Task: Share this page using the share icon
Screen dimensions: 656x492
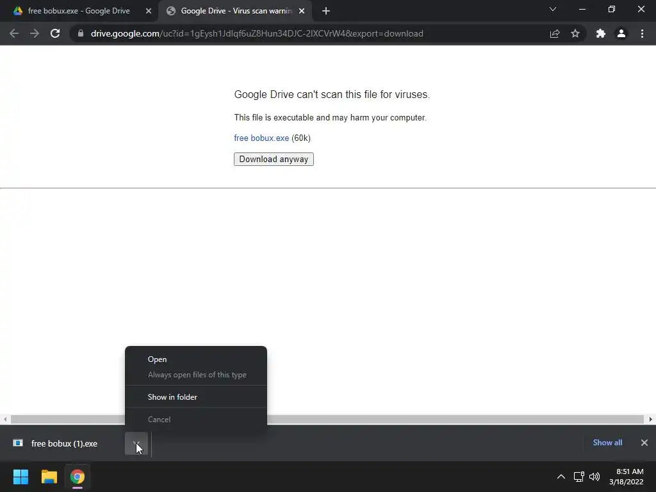Action: (x=555, y=33)
